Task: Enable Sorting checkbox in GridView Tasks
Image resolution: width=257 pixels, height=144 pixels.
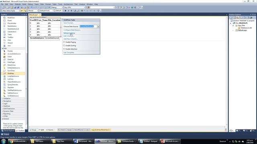Action: coord(64,46)
